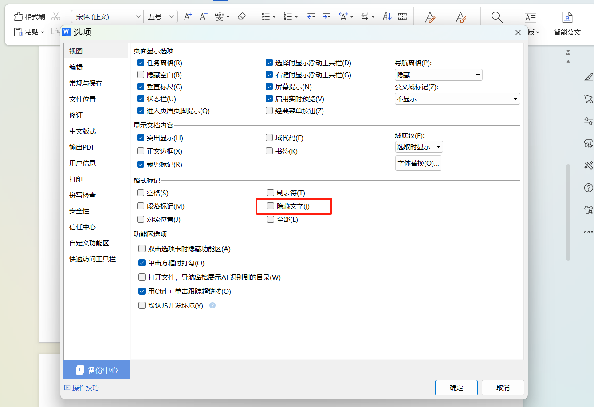Image resolution: width=594 pixels, height=407 pixels.
Task: Enable the 隐藏文字 checkbox
Action: pyautogui.click(x=270, y=206)
